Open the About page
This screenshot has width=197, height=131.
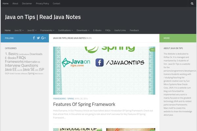click(15, 4)
